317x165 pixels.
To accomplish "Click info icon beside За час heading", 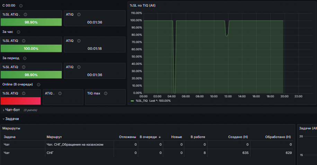I will 18,32.
